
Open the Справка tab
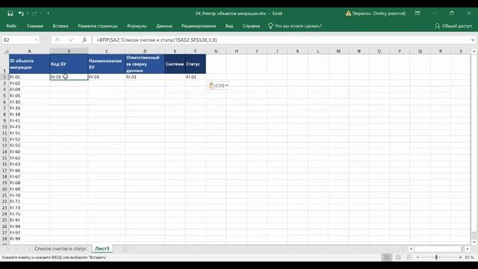click(x=251, y=26)
